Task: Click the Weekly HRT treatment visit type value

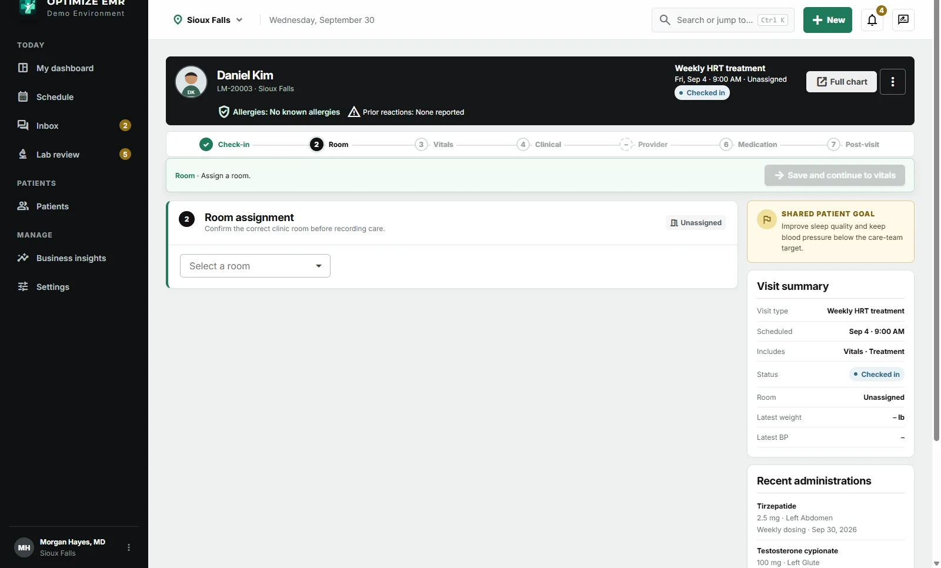Action: point(866,311)
